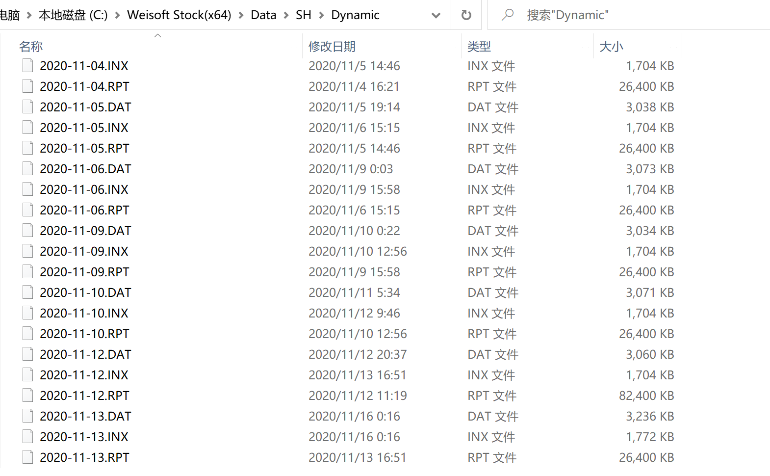The height and width of the screenshot is (476, 770).
Task: Expand the chevron after 本地磁盘 (C:)
Action: click(x=118, y=15)
